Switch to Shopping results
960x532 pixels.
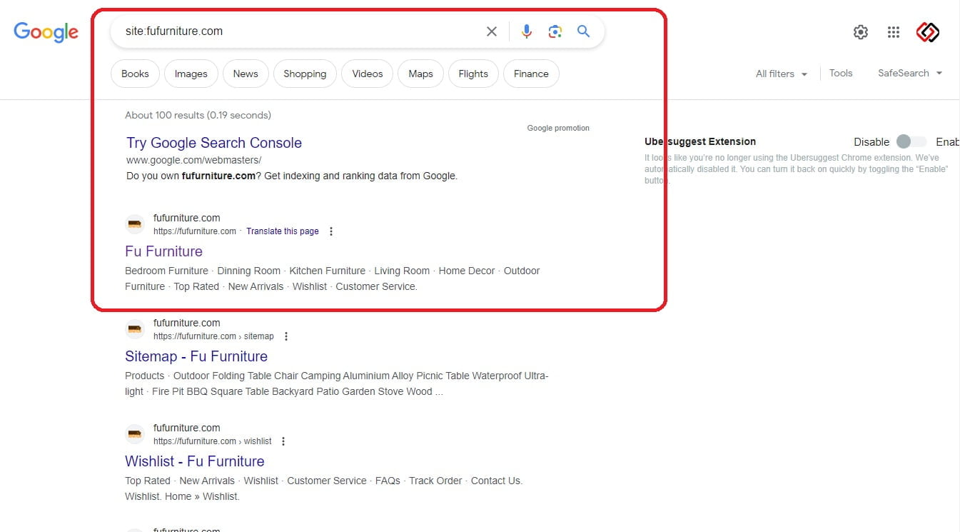[305, 74]
